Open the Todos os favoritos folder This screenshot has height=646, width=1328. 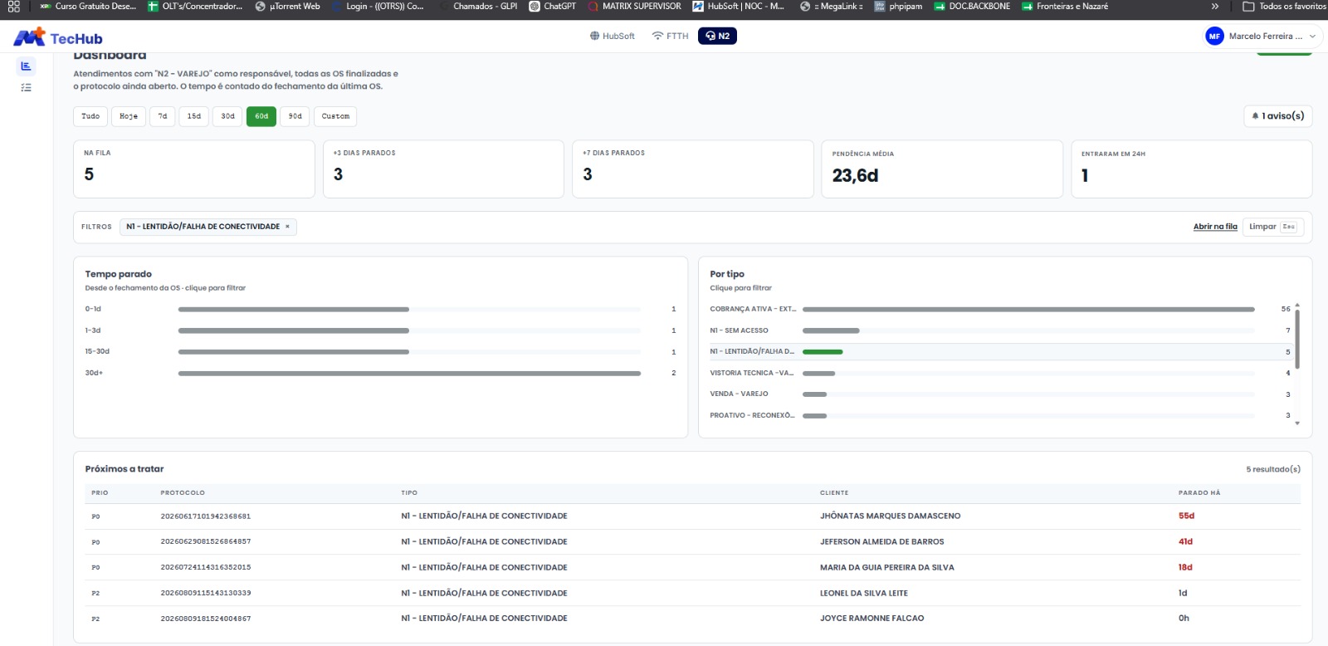coord(1284,7)
